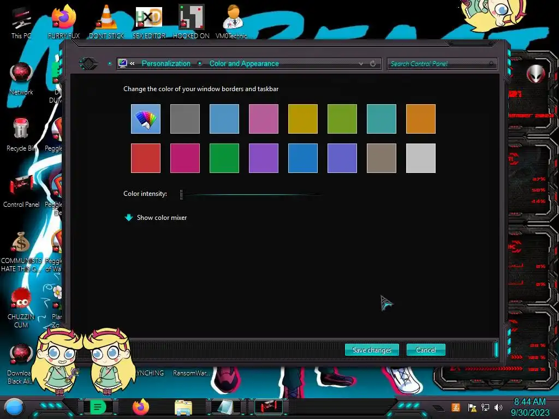Open File Explorer from the taskbar
The image size is (559, 419).
(183, 407)
